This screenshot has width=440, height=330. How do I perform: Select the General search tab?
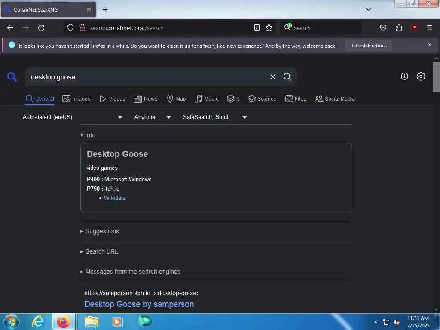pyautogui.click(x=40, y=99)
